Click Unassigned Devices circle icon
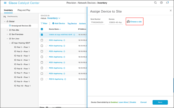Image resolution: width=174 pixels, height=108 pixels. point(10,26)
